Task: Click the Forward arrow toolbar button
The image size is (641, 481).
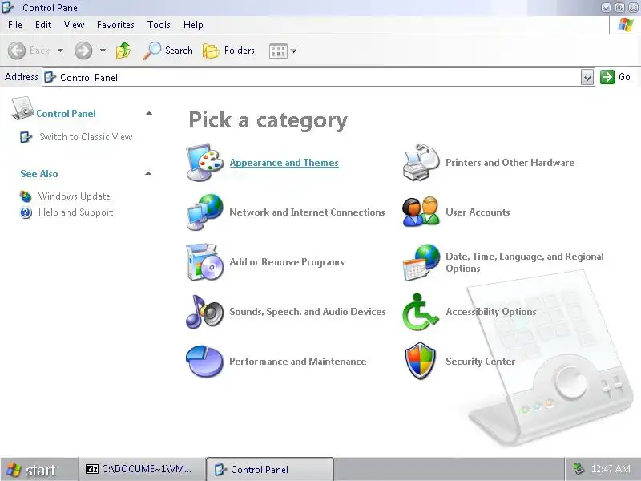Action: [83, 51]
